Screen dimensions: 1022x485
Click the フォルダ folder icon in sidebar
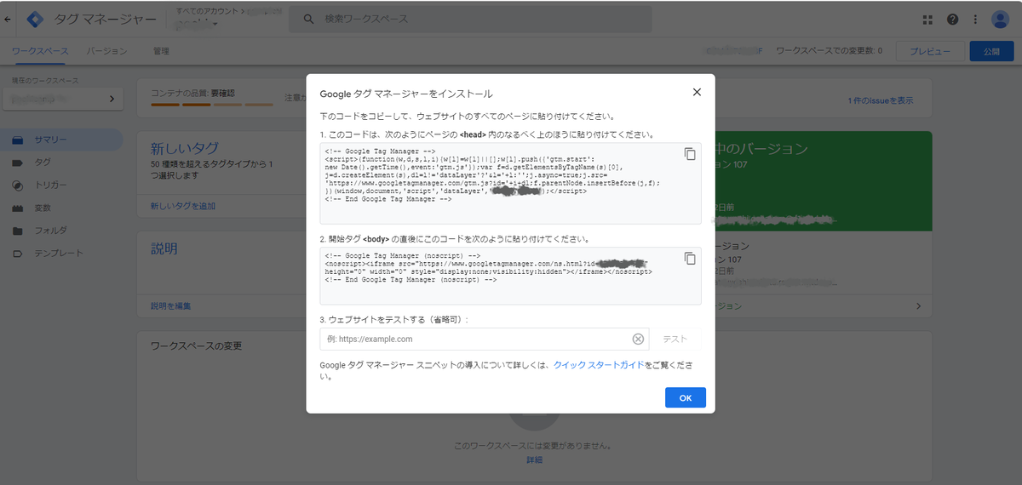(17, 231)
